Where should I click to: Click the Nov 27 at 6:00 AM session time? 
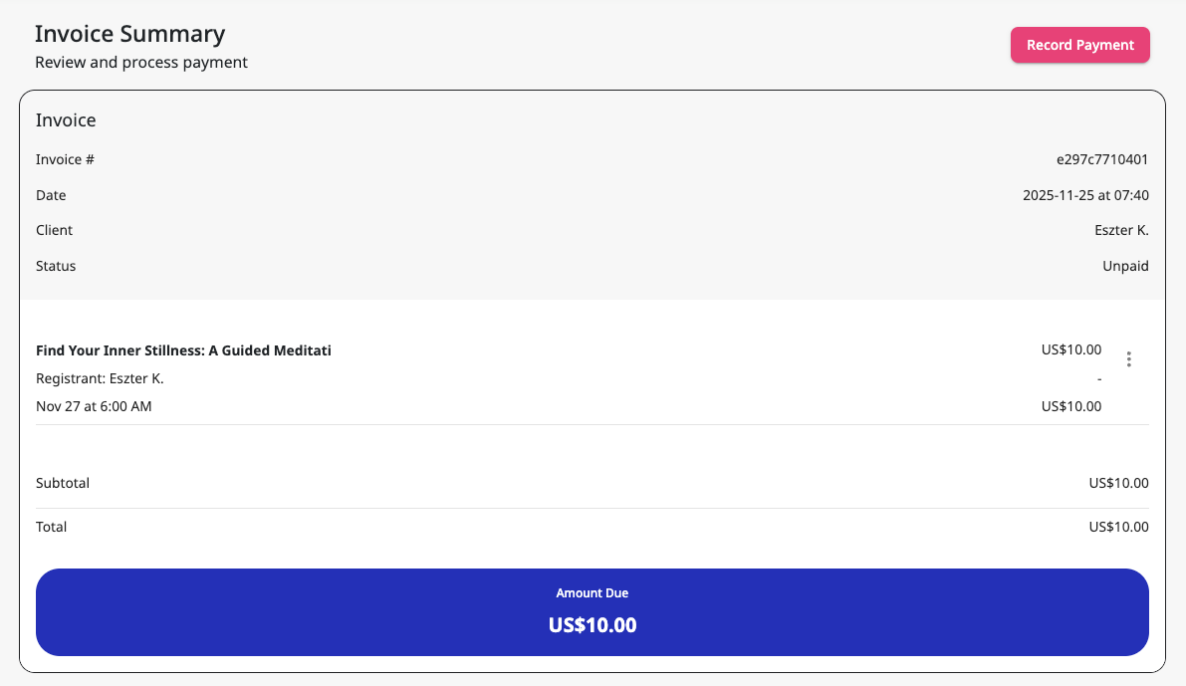(93, 406)
